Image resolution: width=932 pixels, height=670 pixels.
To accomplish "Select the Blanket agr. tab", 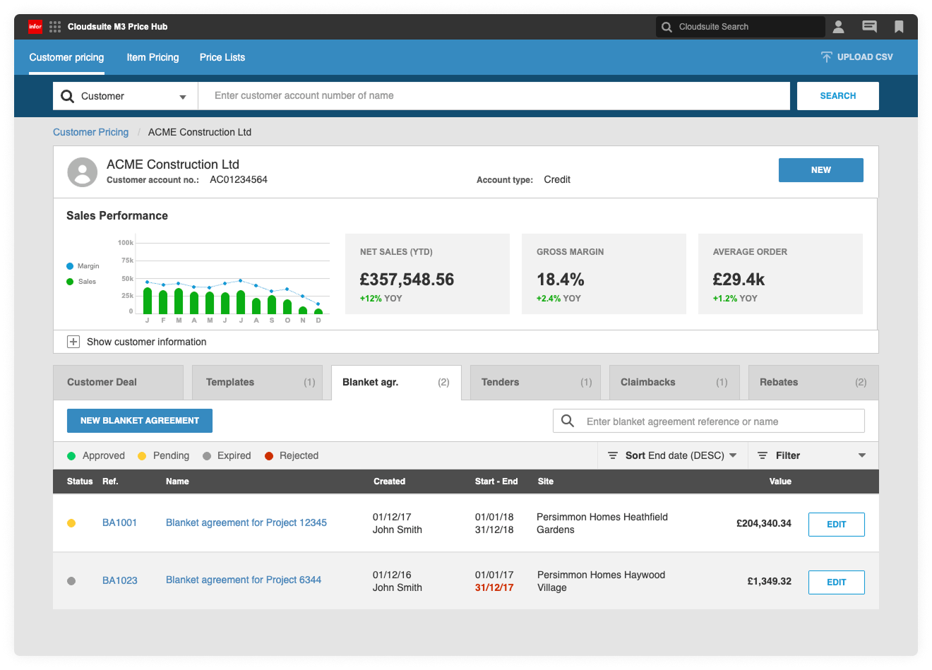I will point(396,382).
